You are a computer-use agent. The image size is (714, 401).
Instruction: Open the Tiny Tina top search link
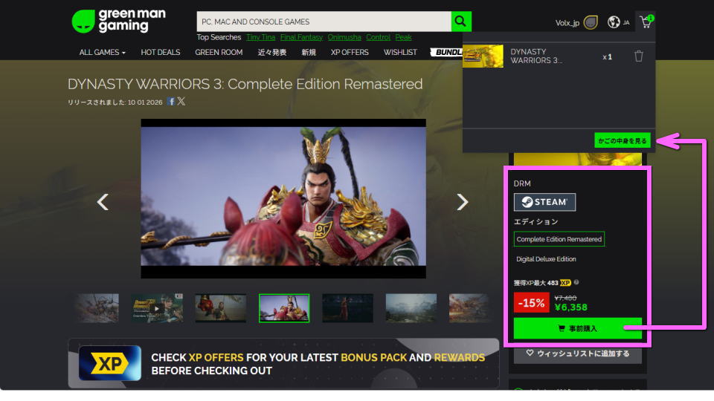(261, 37)
